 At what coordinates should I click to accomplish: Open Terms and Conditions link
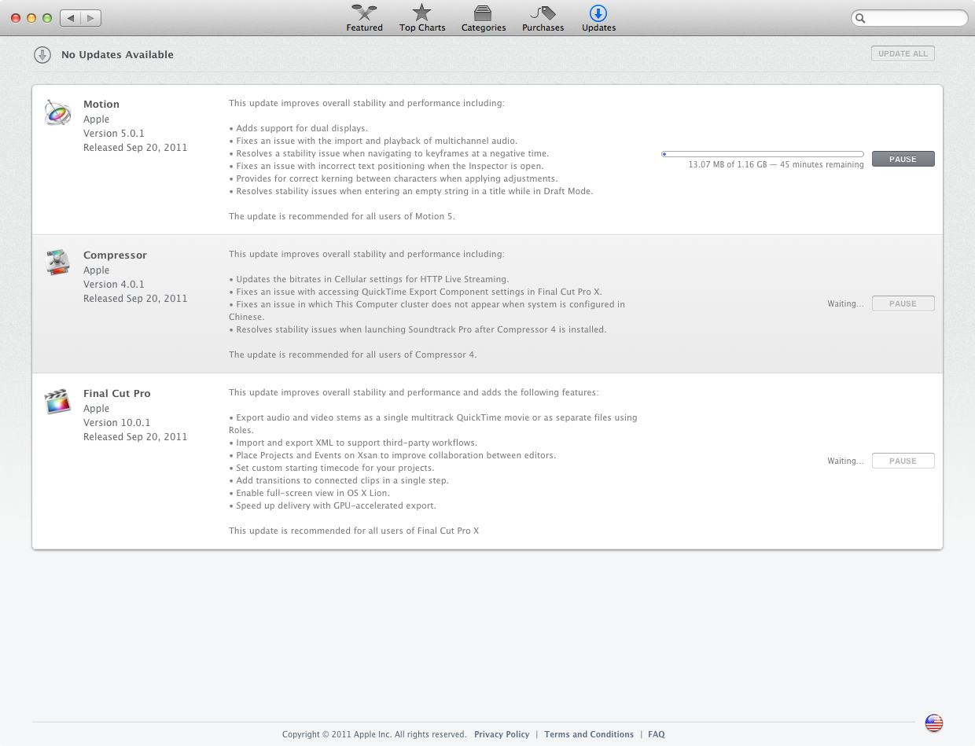tap(589, 734)
